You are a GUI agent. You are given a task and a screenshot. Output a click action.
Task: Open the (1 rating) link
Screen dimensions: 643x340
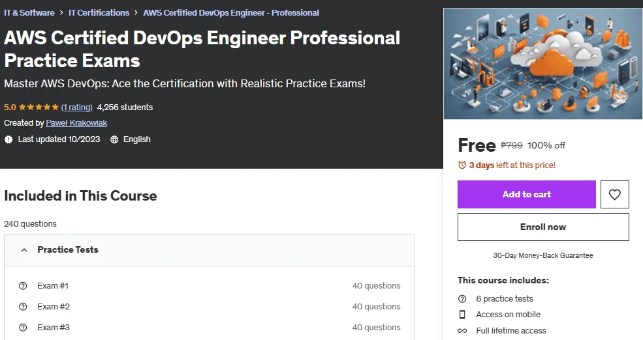click(76, 107)
